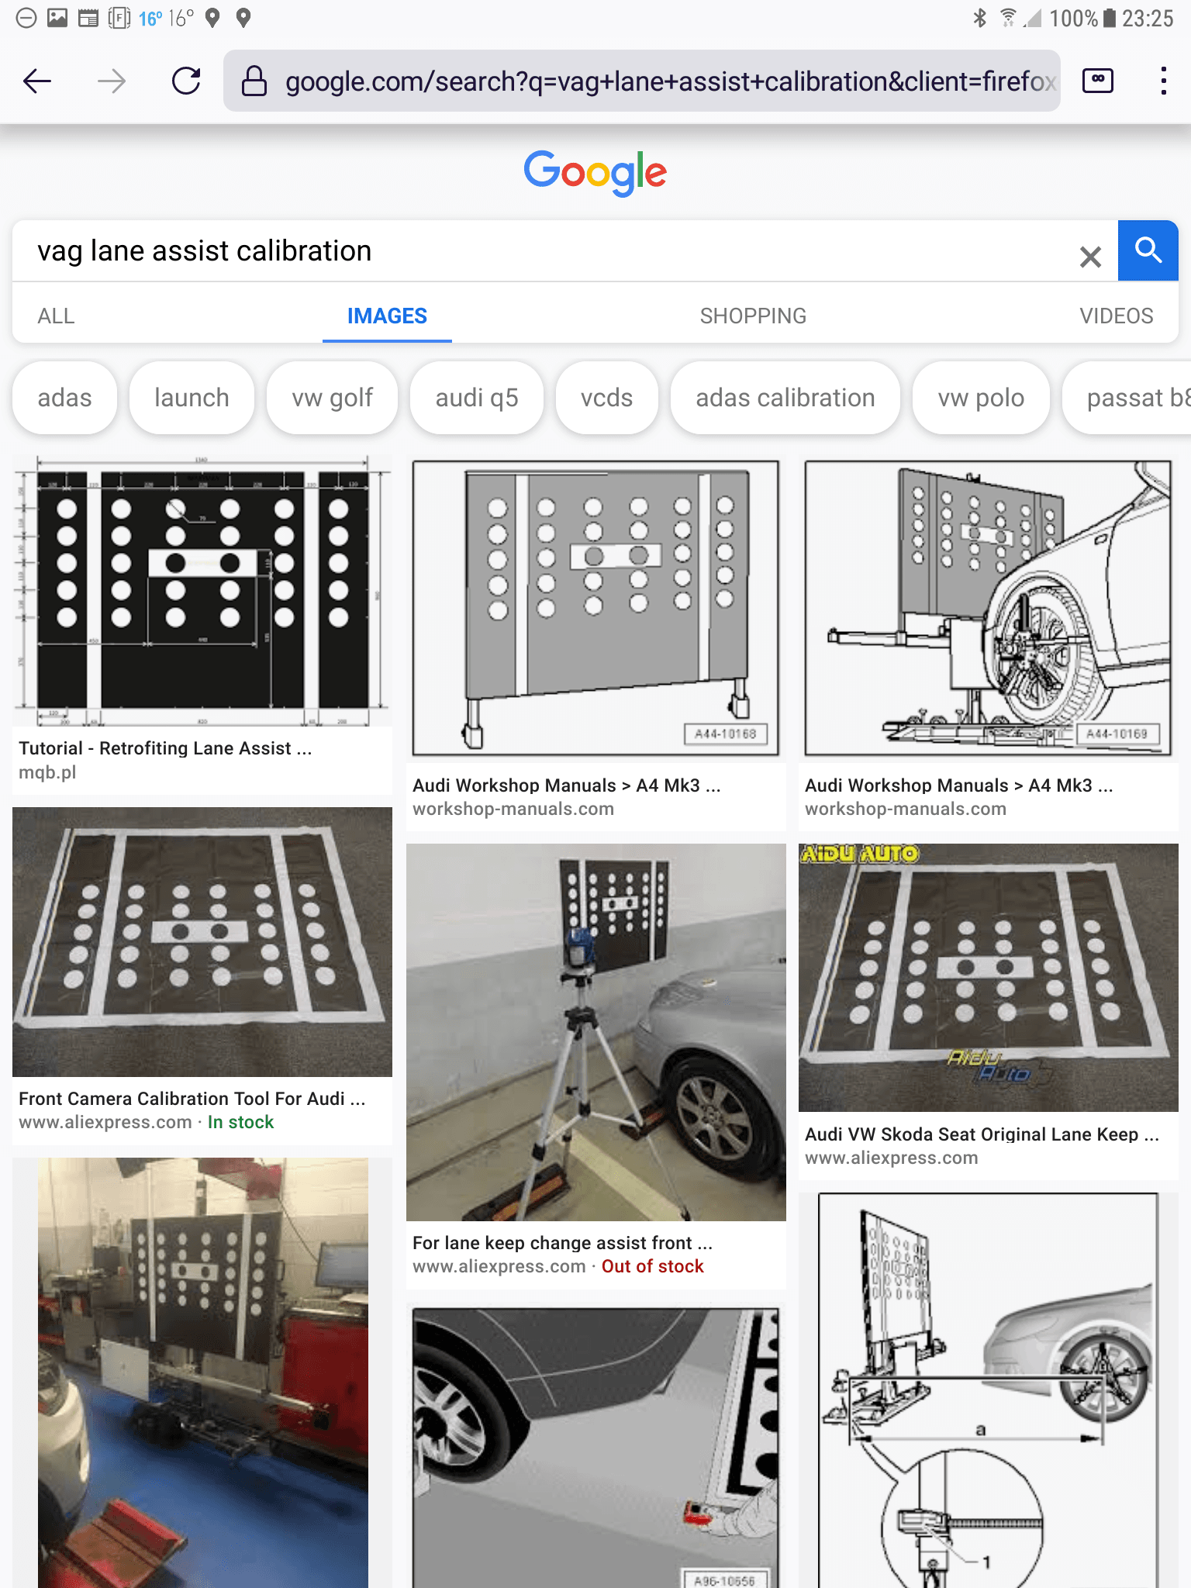
Task: Open the 'Tutorial - Retrofiting Lane Assist' title
Action: coord(165,748)
